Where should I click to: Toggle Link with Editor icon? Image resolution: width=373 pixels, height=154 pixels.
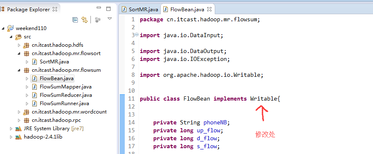tap(85, 20)
